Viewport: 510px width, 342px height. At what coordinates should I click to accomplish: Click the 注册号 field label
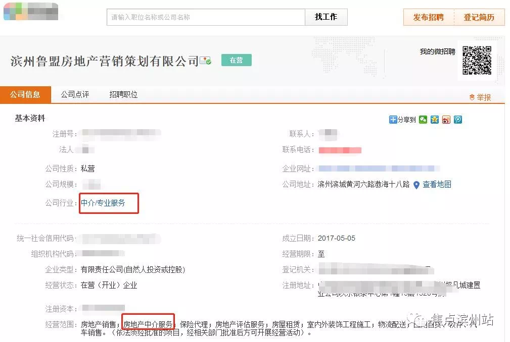click(x=64, y=134)
